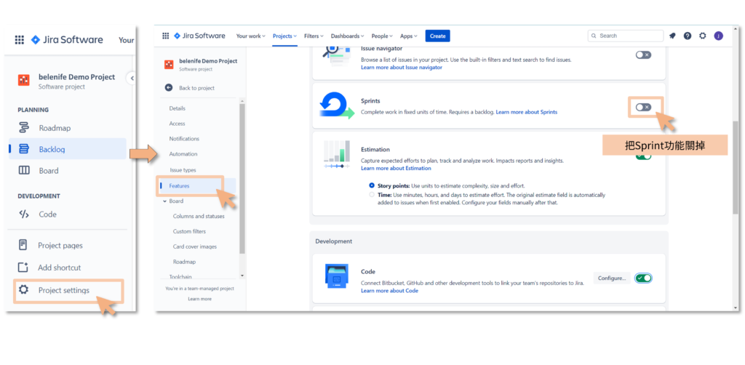
Task: Click Back to project text
Action: pyautogui.click(x=196, y=88)
